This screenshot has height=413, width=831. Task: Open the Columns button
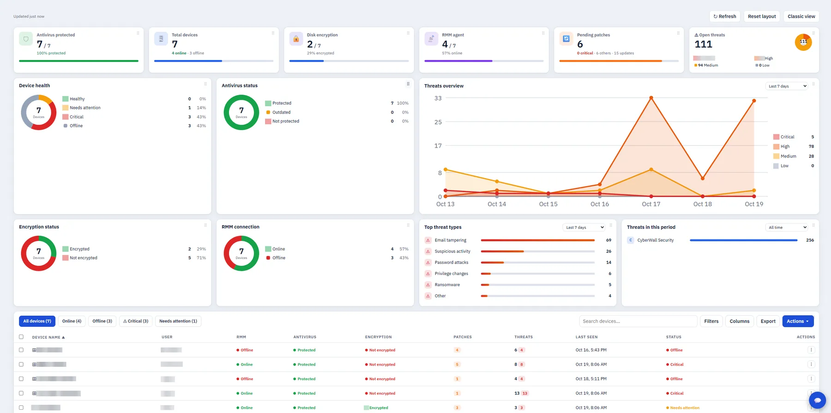pyautogui.click(x=740, y=321)
